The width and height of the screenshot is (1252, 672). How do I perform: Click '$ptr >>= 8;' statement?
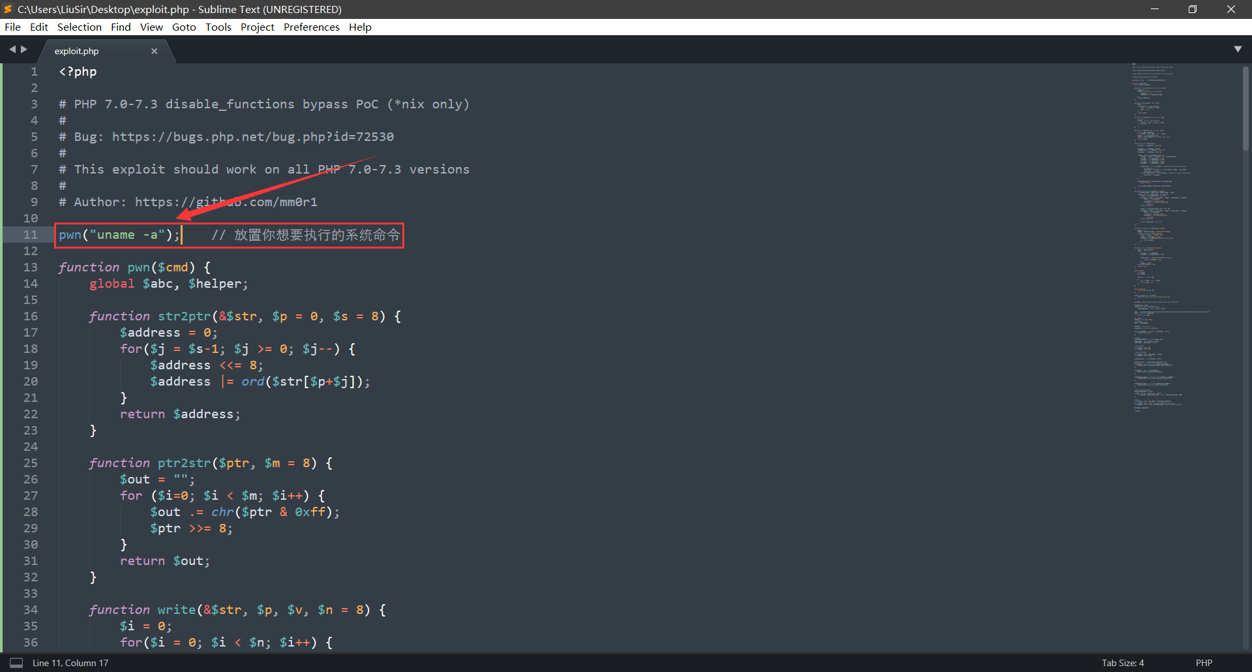[x=192, y=528]
